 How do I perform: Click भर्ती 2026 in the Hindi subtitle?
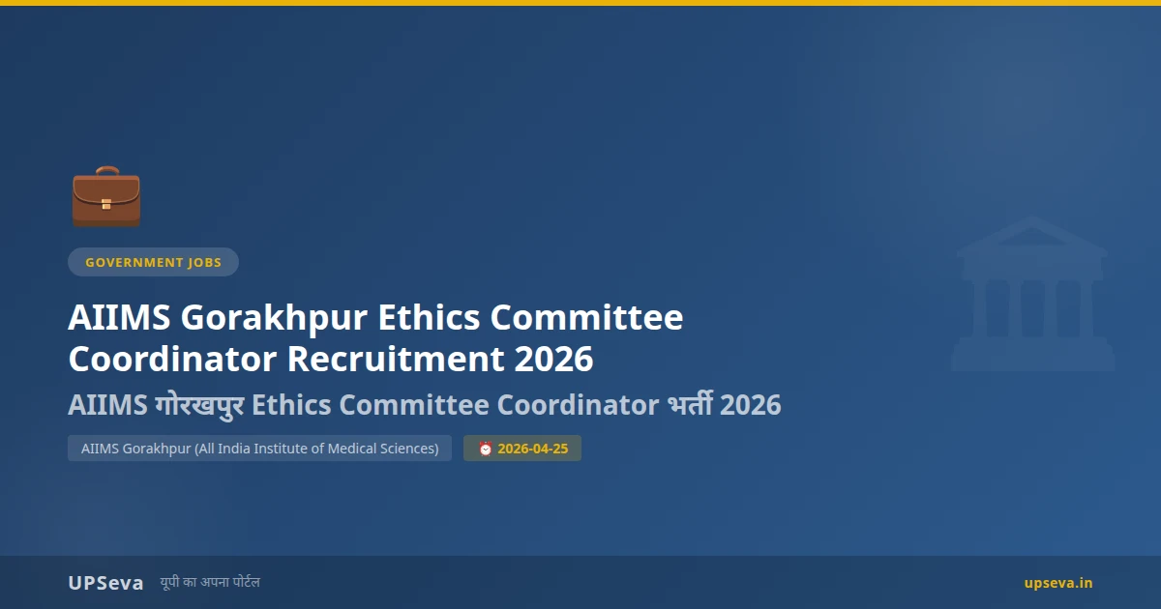tap(723, 405)
